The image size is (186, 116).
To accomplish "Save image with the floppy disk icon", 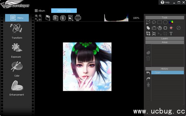I will (48, 18).
